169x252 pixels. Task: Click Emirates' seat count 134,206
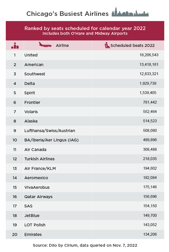tap(150, 234)
